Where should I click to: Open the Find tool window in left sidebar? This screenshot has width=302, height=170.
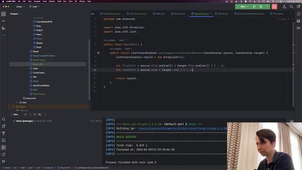pyautogui.click(x=3, y=119)
